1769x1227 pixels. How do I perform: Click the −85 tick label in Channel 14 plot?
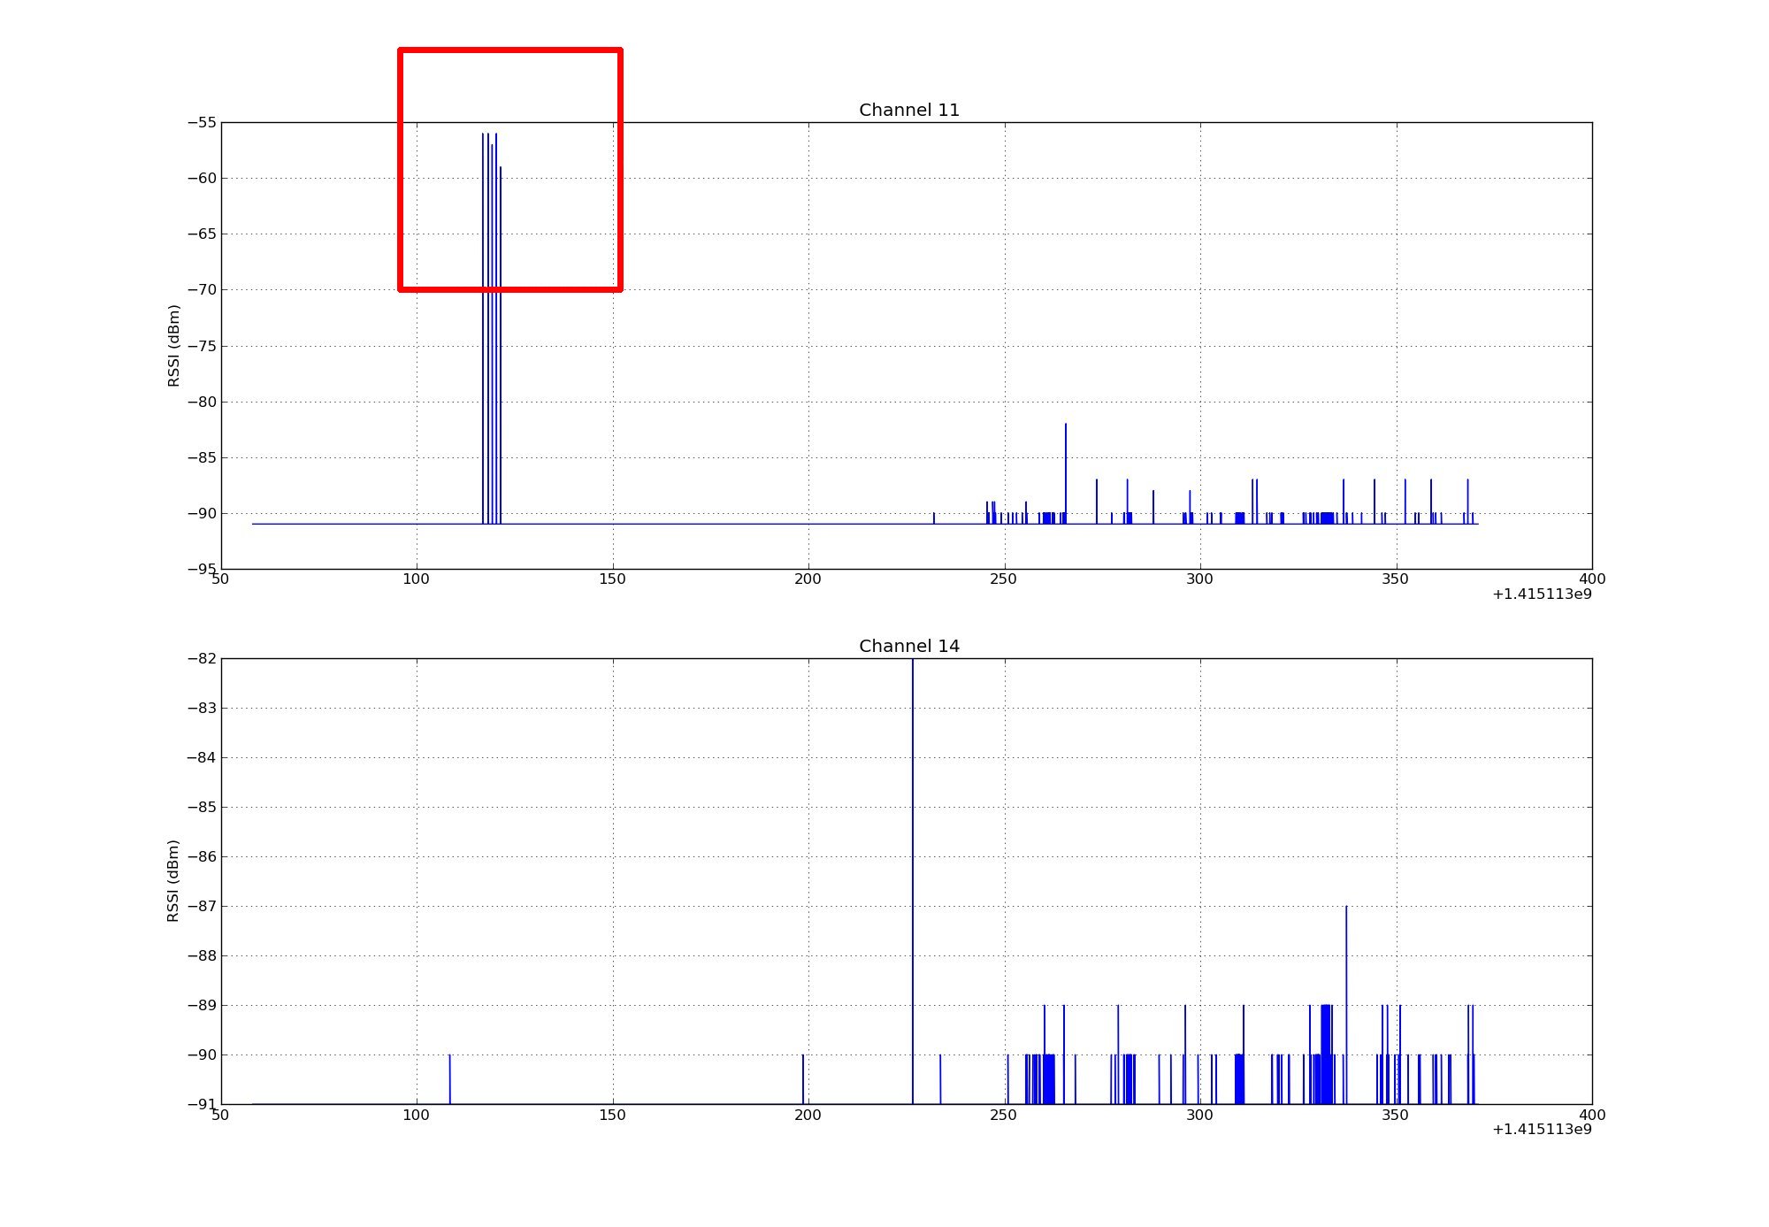coord(202,807)
